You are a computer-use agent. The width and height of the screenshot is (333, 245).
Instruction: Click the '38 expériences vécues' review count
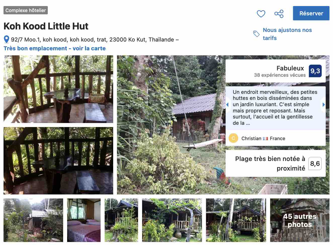click(280, 75)
